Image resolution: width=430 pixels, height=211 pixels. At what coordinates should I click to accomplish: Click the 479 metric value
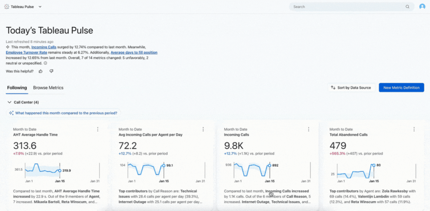pos(338,146)
